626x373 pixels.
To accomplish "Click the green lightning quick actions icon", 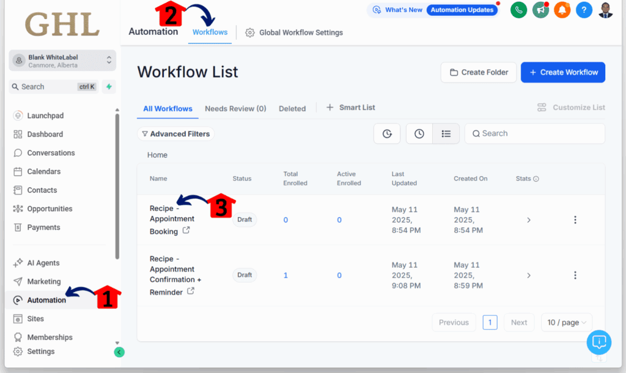I will 109,87.
